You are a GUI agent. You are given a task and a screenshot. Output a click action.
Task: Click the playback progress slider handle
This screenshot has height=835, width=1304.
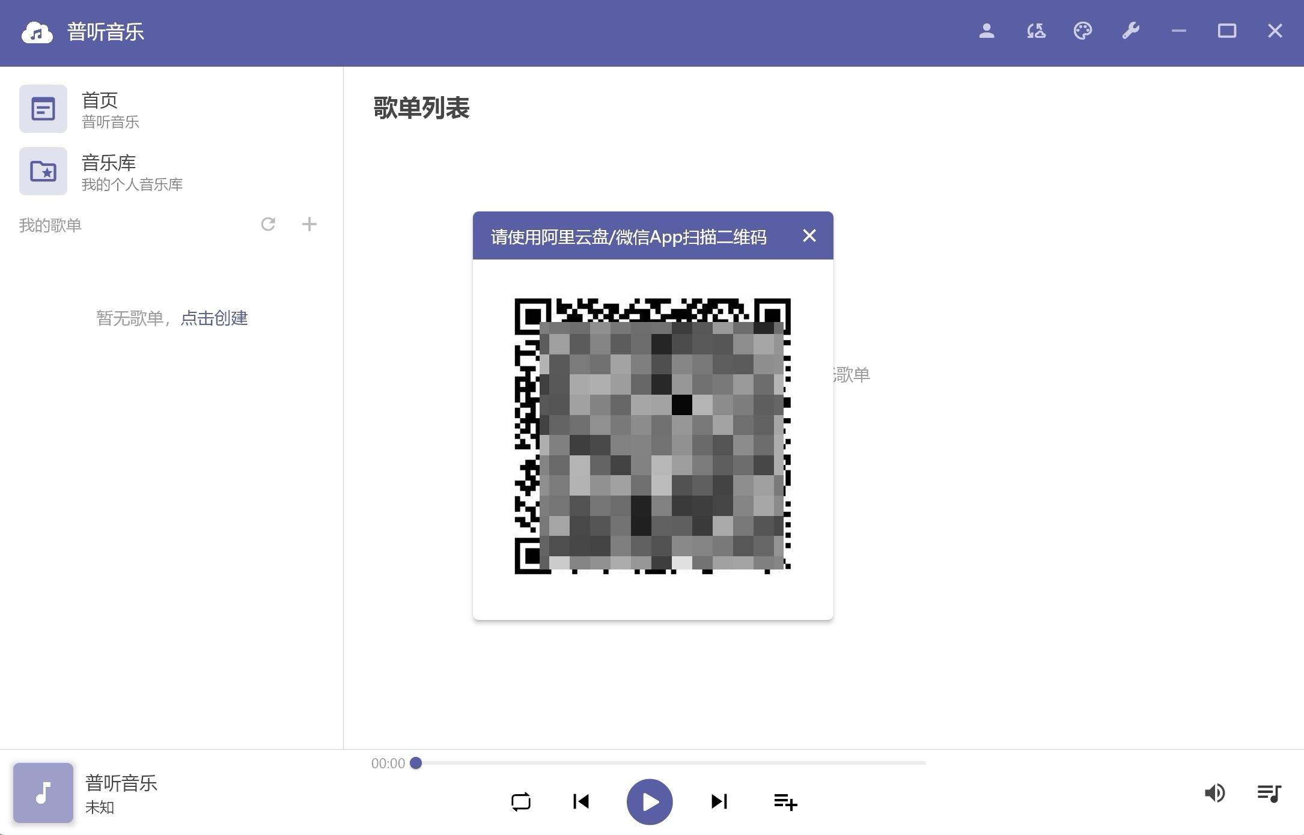(416, 763)
